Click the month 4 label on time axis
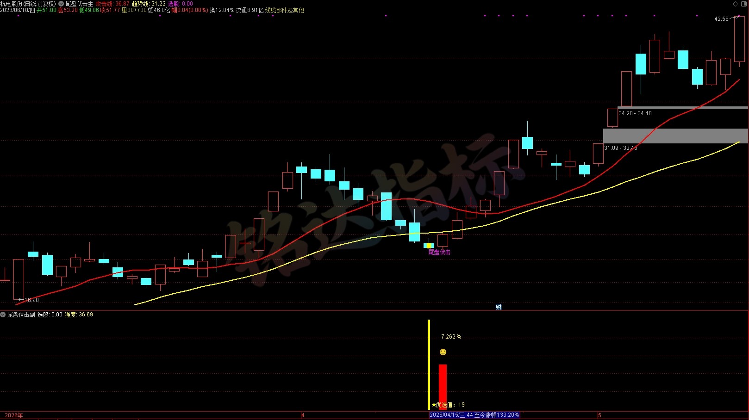Screen dimensions: 749x420 point(303,415)
